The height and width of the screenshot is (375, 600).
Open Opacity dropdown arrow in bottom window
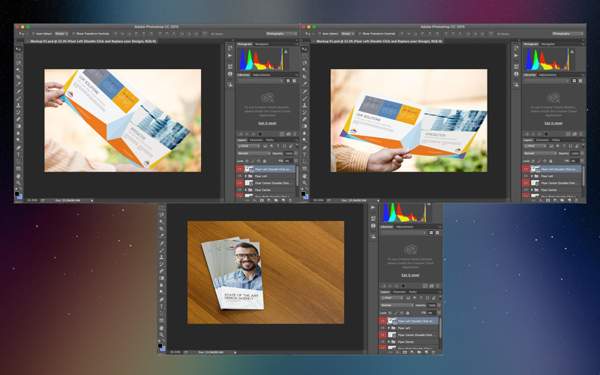(439, 305)
